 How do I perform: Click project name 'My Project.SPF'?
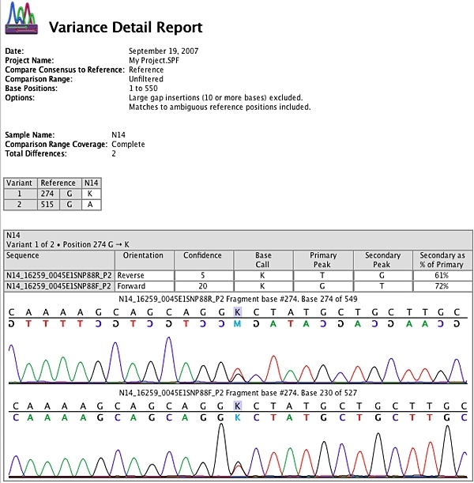tap(154, 60)
